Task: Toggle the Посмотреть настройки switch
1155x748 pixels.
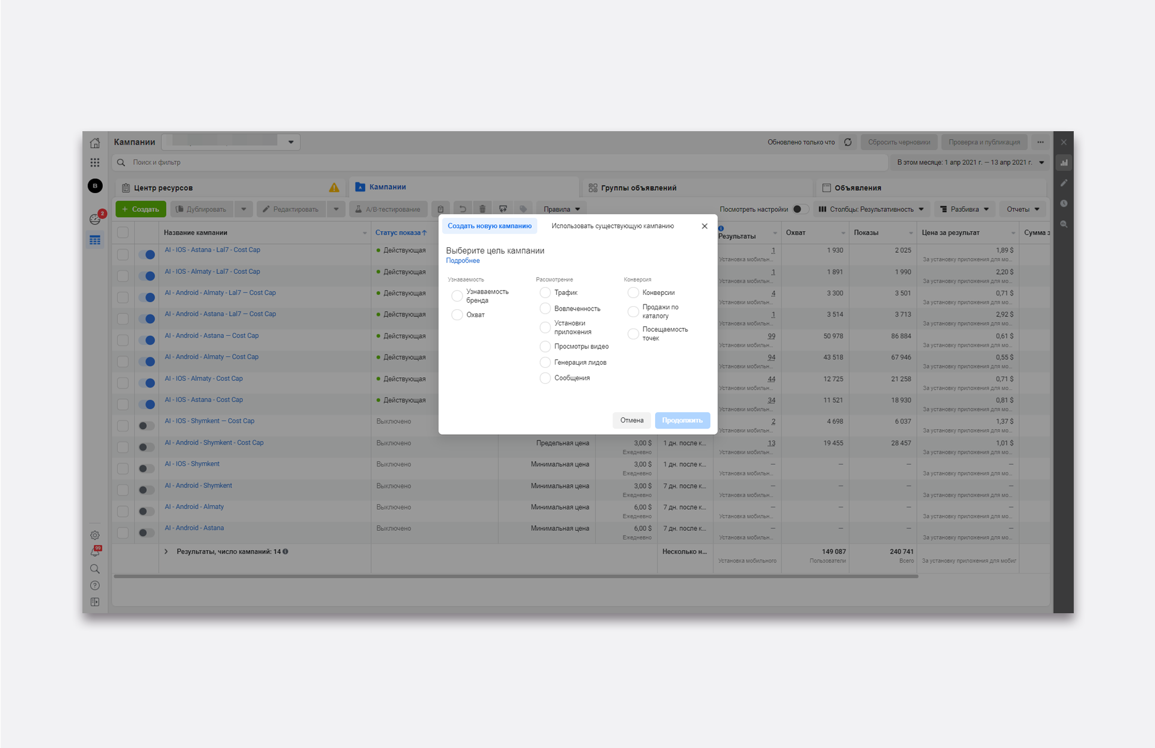Action: point(799,209)
